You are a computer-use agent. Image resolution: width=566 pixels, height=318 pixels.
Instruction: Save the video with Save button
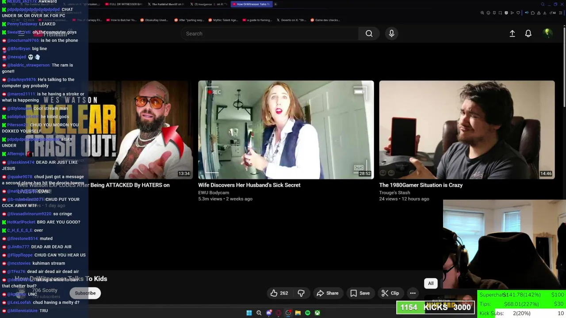[x=360, y=293]
